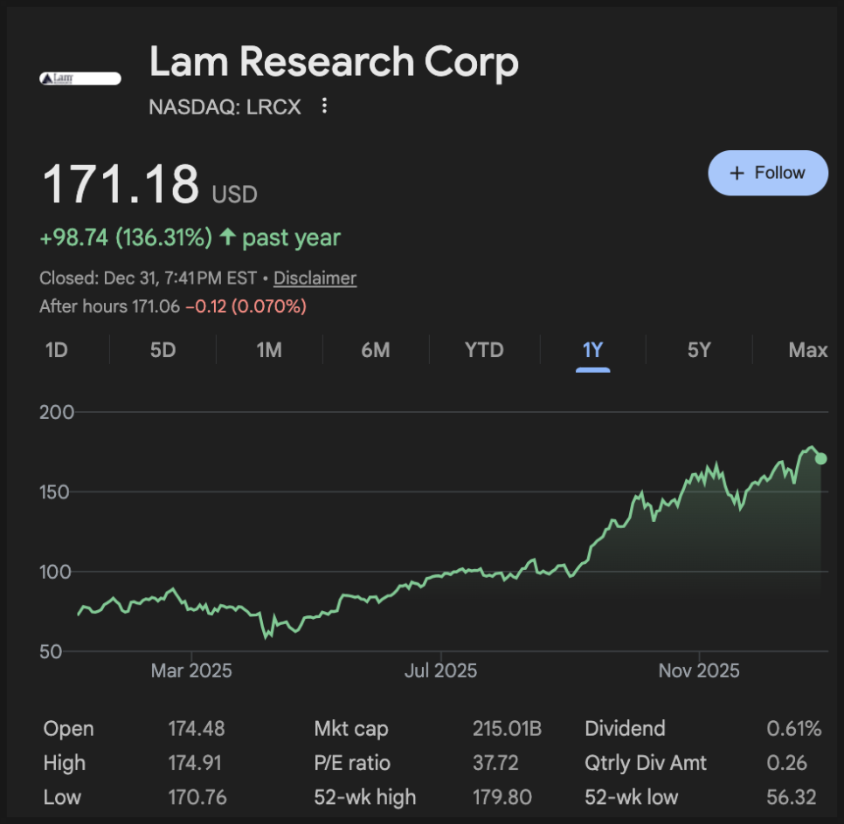Image resolution: width=844 pixels, height=824 pixels.
Task: Show the Max chart range
Action: [808, 350]
